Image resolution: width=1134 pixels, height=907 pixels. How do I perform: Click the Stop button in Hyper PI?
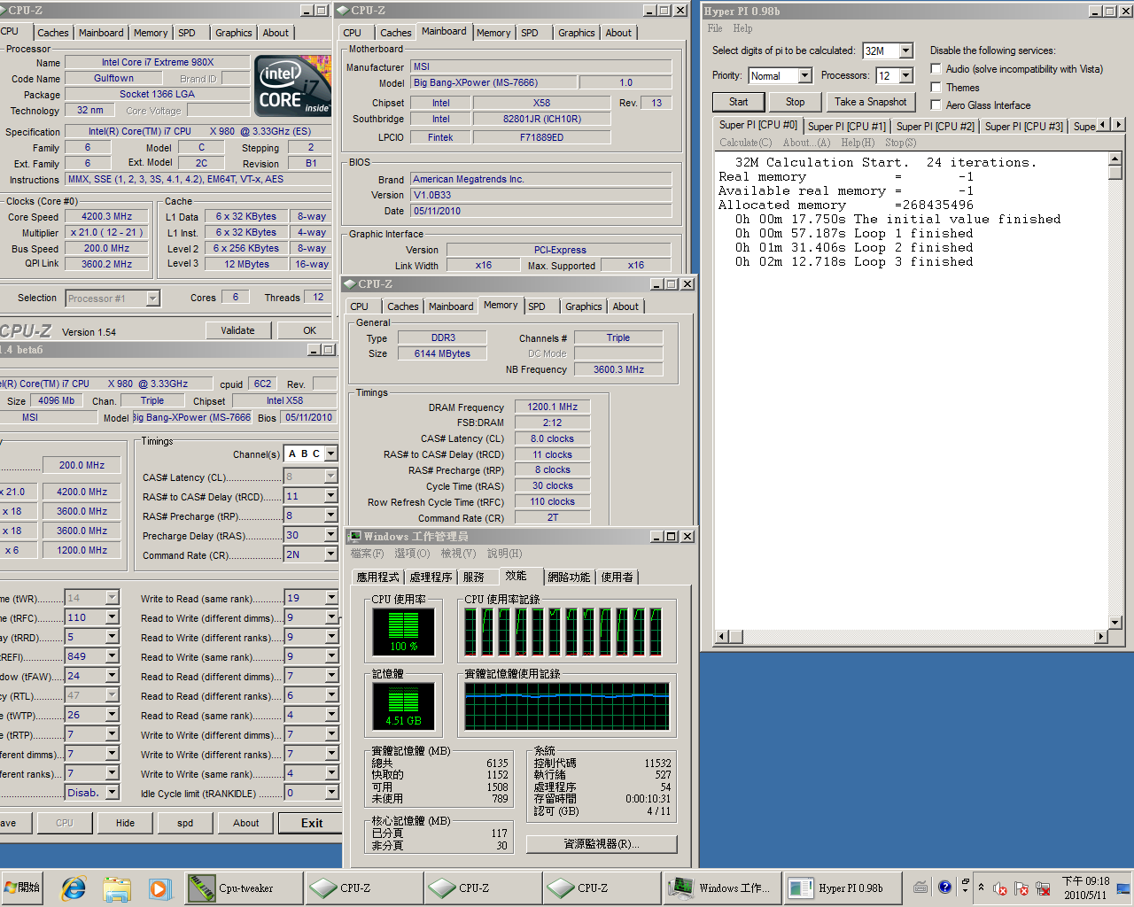pyautogui.click(x=795, y=102)
